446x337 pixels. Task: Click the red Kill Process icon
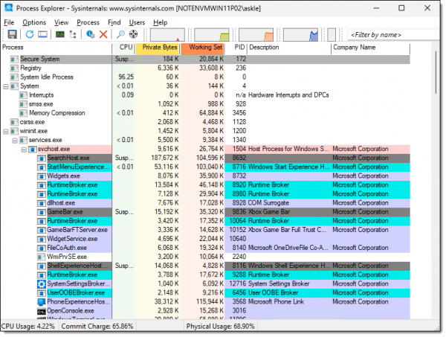click(103, 34)
